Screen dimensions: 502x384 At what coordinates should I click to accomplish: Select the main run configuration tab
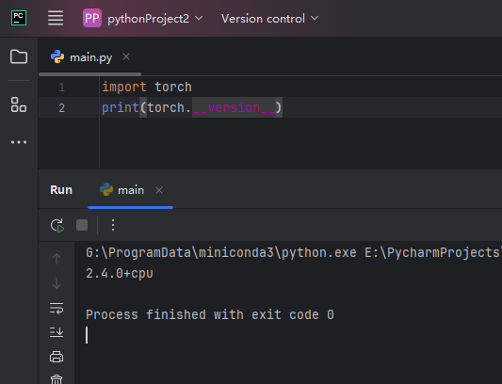point(122,190)
